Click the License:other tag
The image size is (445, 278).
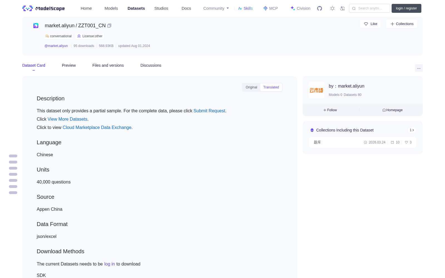[x=90, y=36]
